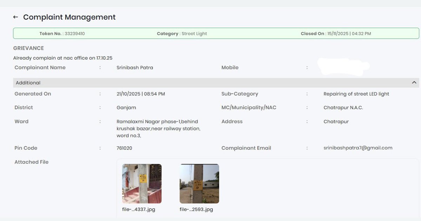The width and height of the screenshot is (421, 221).
Task: Go back using the left arrow icon
Action: (x=15, y=17)
